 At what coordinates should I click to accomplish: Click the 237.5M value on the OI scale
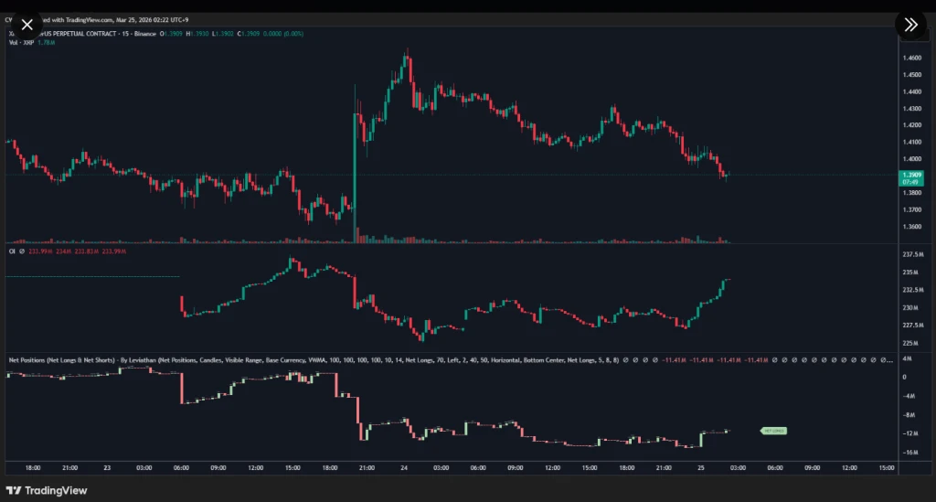coord(913,254)
